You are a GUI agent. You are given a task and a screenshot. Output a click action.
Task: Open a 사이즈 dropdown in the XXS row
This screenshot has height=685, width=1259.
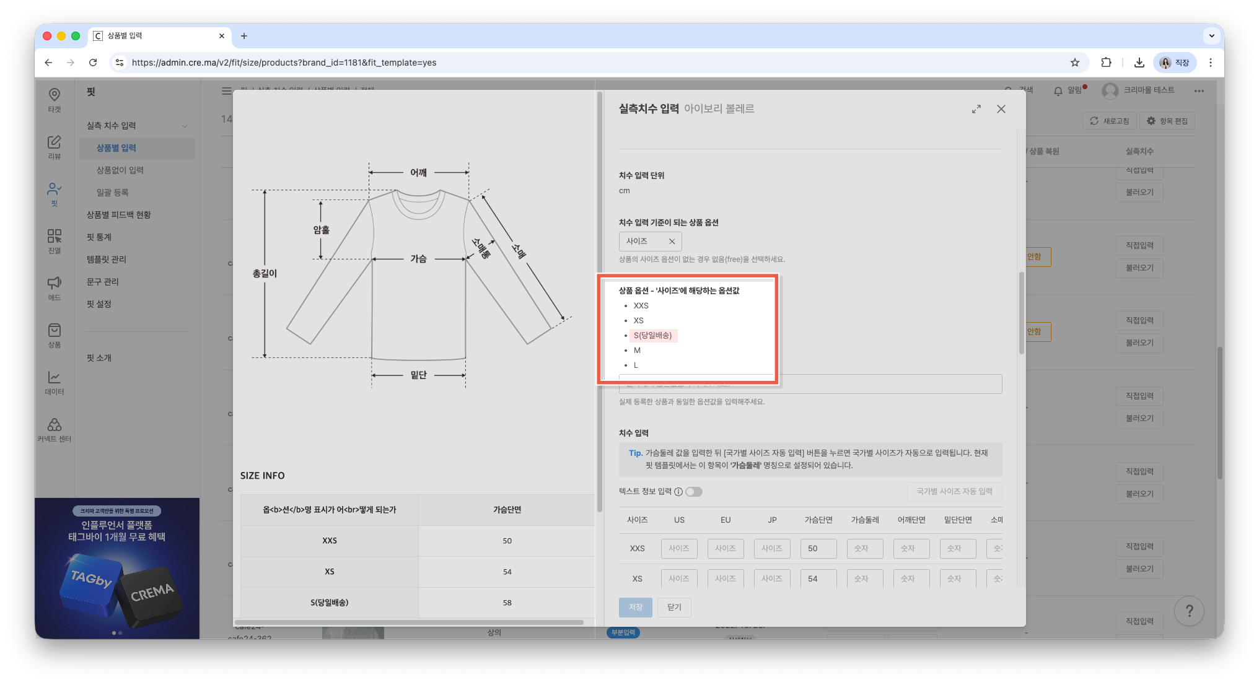679,548
